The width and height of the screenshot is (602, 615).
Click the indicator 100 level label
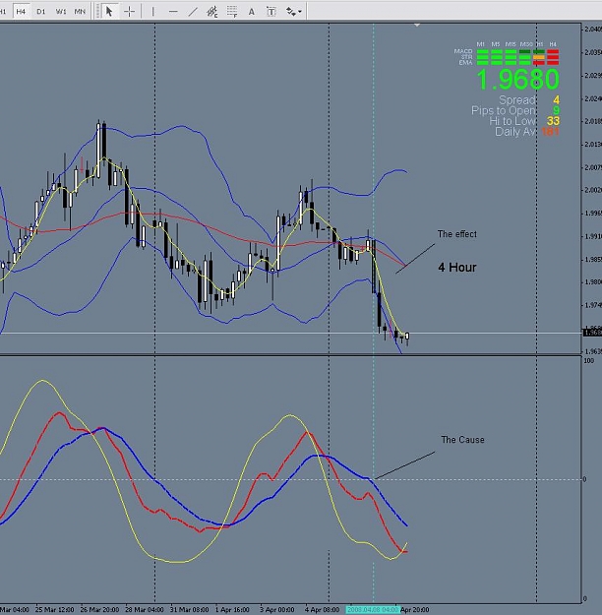(589, 361)
